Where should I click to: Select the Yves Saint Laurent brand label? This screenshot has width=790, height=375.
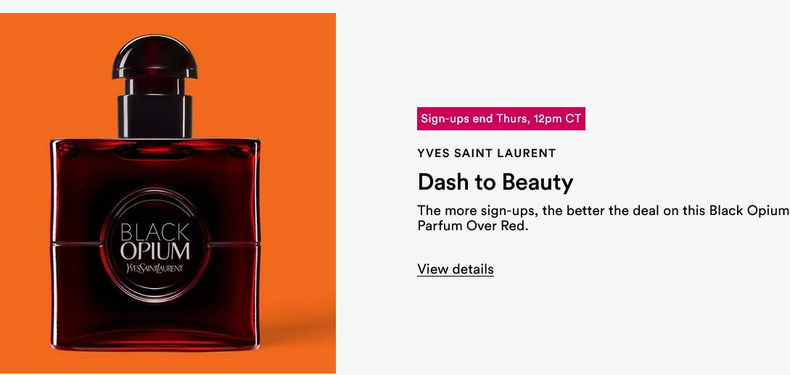[x=486, y=153]
